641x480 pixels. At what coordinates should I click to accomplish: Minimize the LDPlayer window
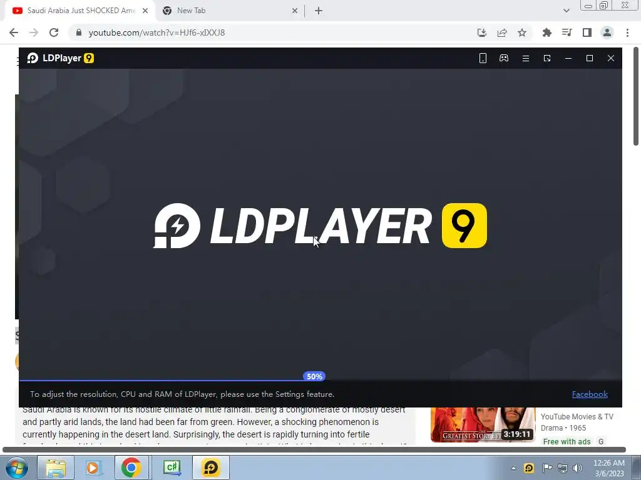coord(568,58)
